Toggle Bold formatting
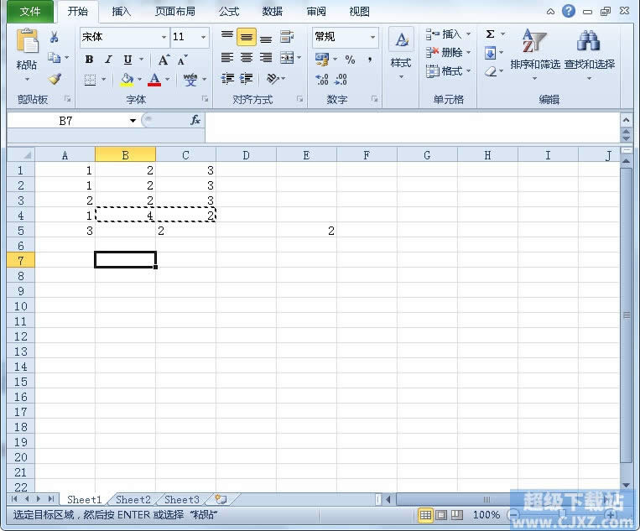 pos(89,60)
